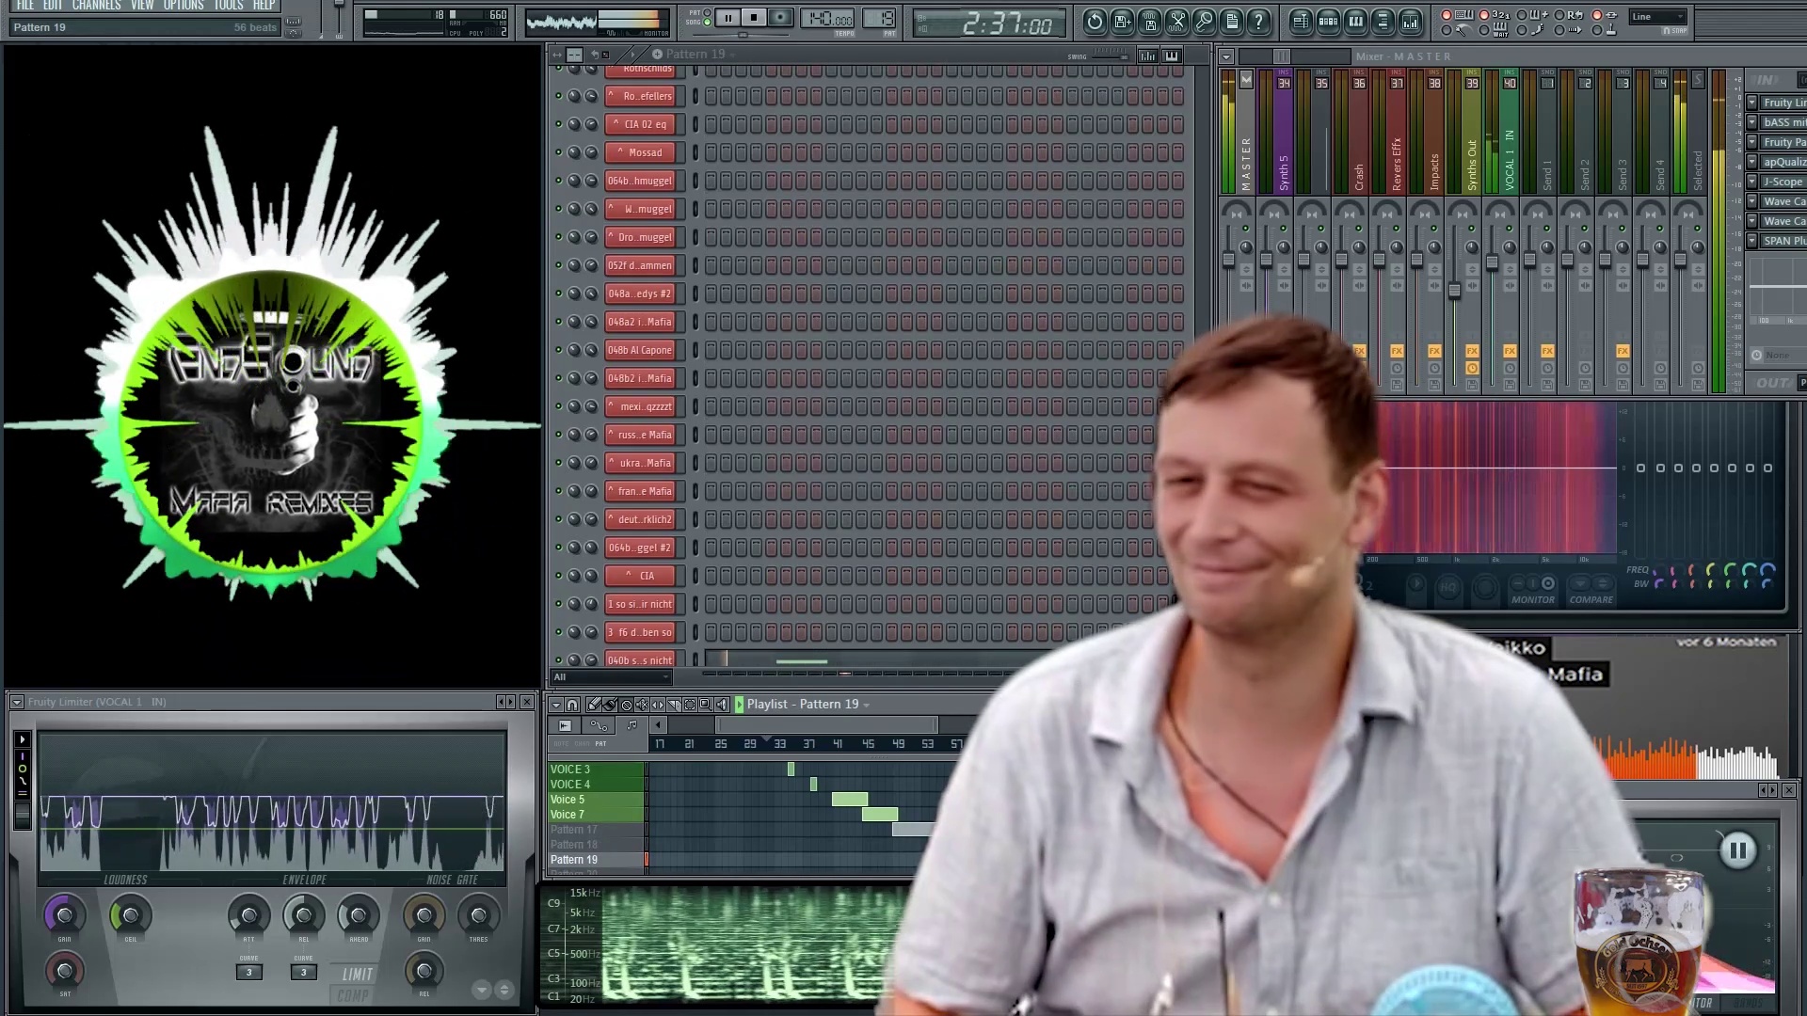Click the record button in transport

click(x=779, y=18)
